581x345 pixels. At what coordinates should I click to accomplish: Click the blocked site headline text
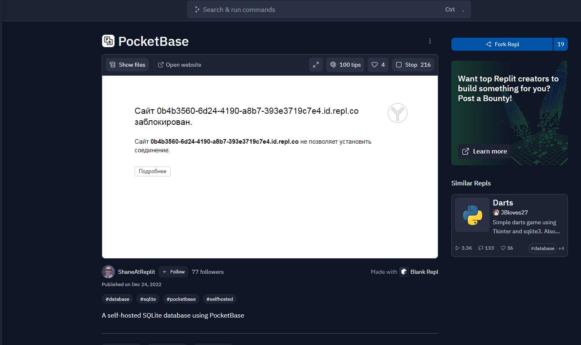click(x=247, y=116)
